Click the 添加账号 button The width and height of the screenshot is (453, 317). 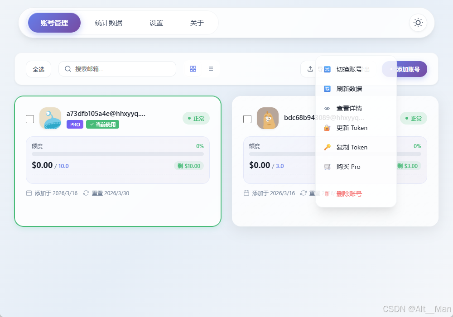pos(405,69)
